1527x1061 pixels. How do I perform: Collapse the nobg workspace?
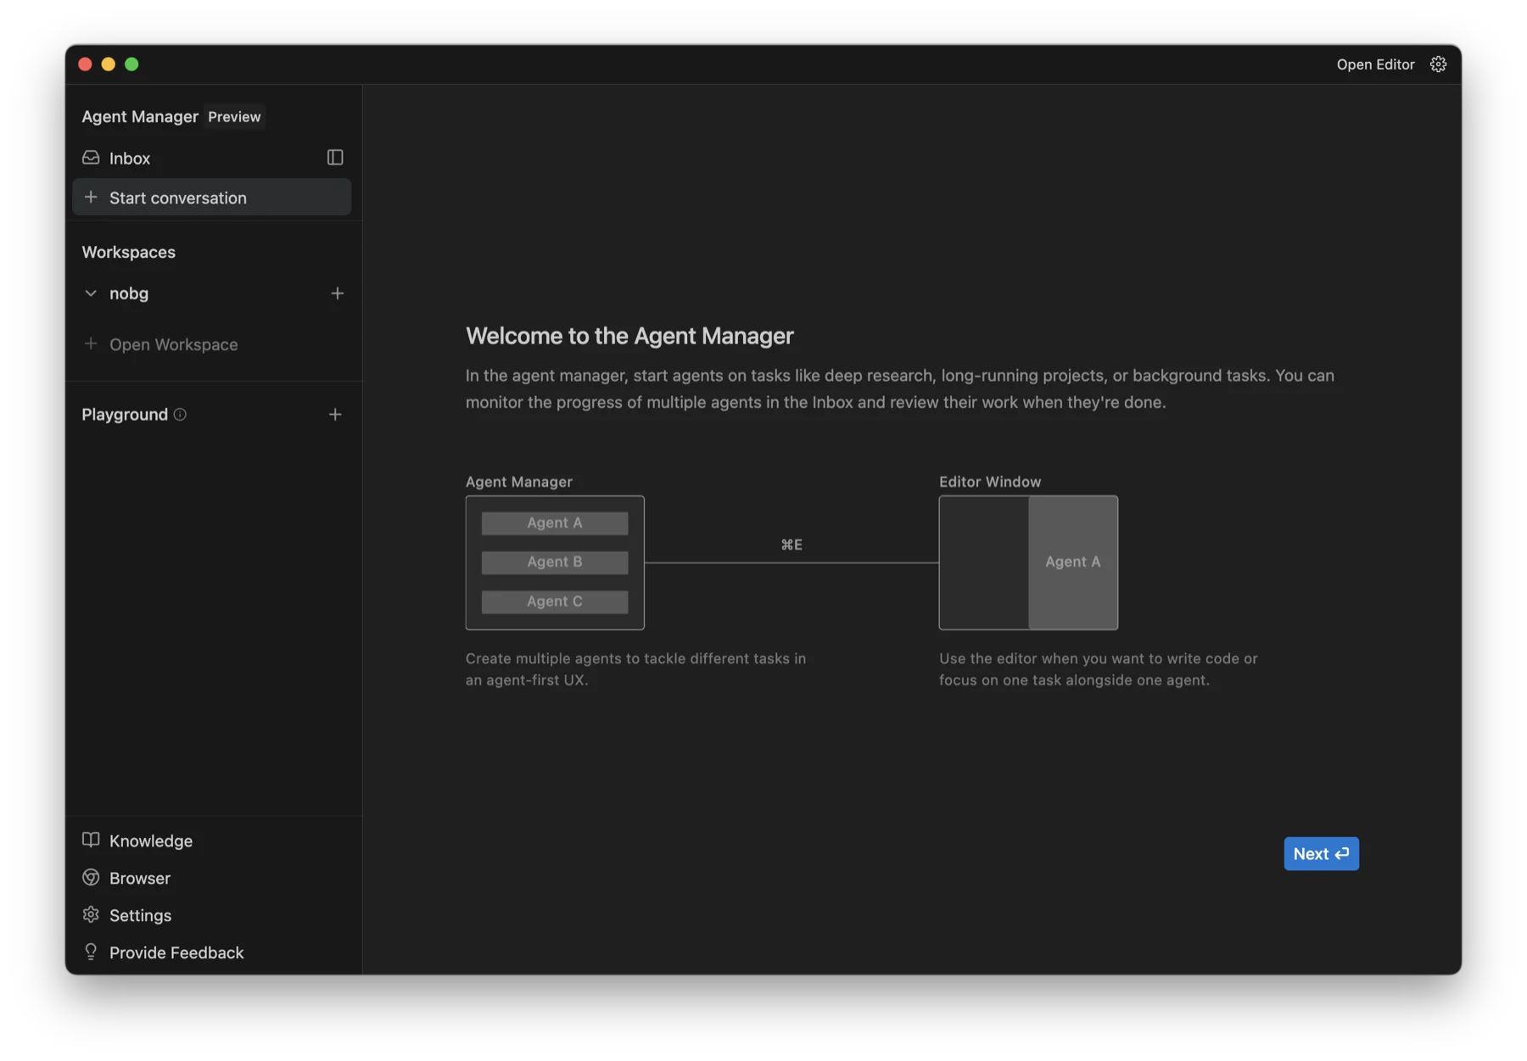click(x=91, y=293)
